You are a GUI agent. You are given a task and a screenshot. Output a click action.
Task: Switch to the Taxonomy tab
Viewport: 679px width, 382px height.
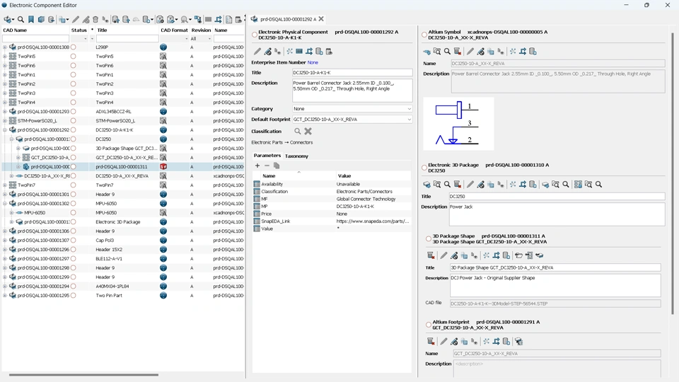coord(296,156)
